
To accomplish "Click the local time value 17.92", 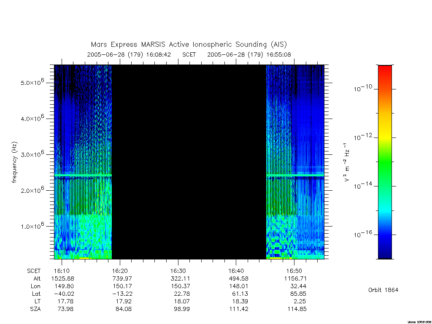I will (x=124, y=301).
